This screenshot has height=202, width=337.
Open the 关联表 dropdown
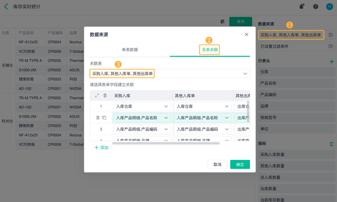click(170, 74)
